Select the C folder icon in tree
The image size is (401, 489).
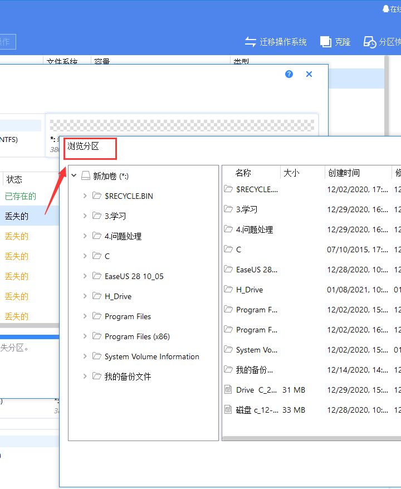97,256
